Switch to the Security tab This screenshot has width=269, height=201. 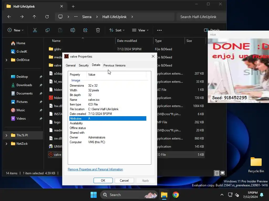[84, 65]
